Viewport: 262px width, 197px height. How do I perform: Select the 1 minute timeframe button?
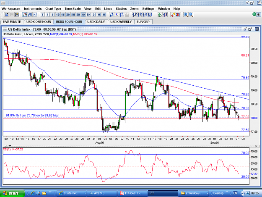click(48, 15)
